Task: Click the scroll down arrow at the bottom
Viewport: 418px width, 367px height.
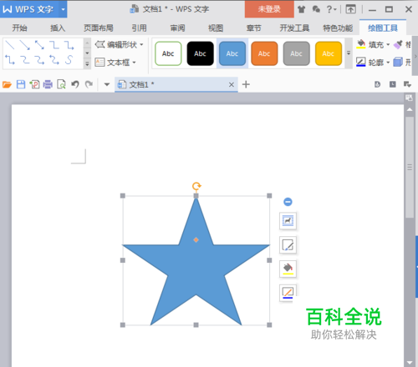Action: coord(410,363)
